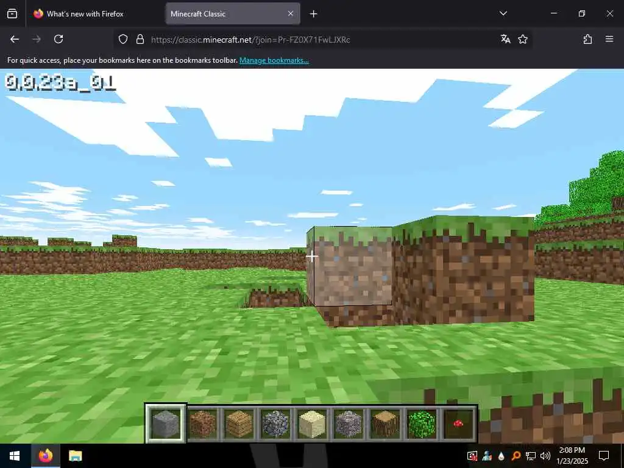Screen dimensions: 624x468
Task: Switch to What's new with Firefox tab
Action: 95,13
